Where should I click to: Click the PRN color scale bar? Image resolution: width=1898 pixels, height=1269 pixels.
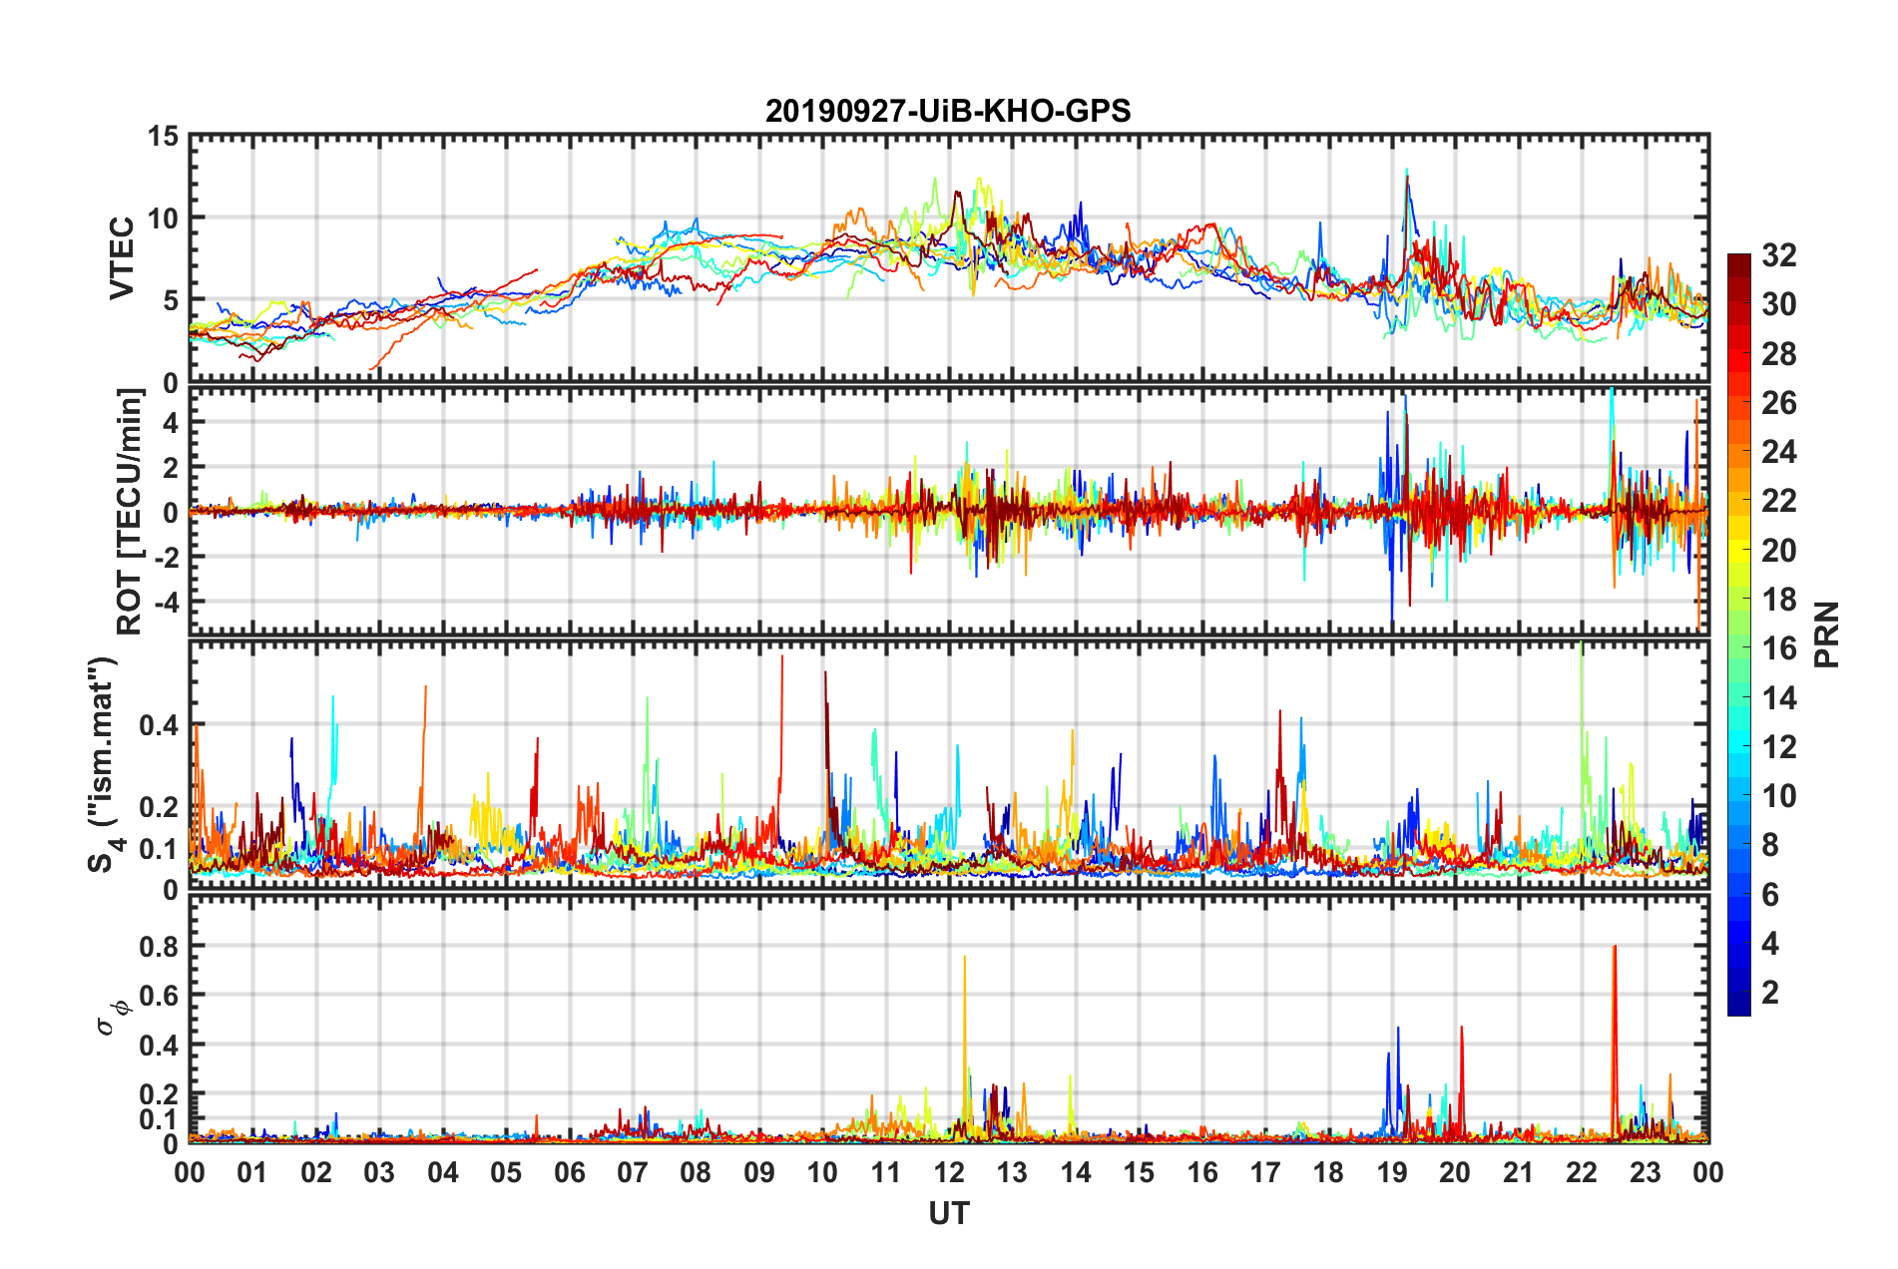tap(1739, 634)
